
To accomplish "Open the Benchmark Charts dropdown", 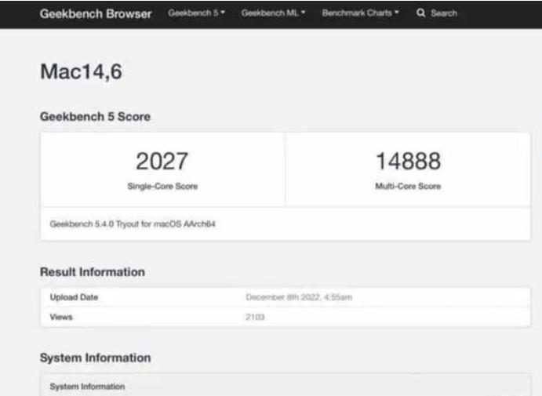I will [360, 13].
